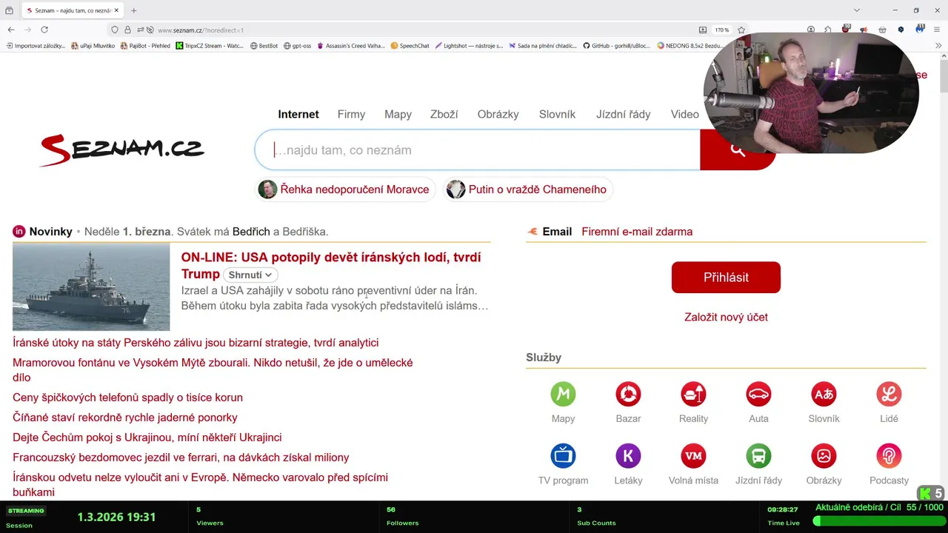Select the Jízdní řády search tab
Screen dimensions: 948x533
point(623,114)
